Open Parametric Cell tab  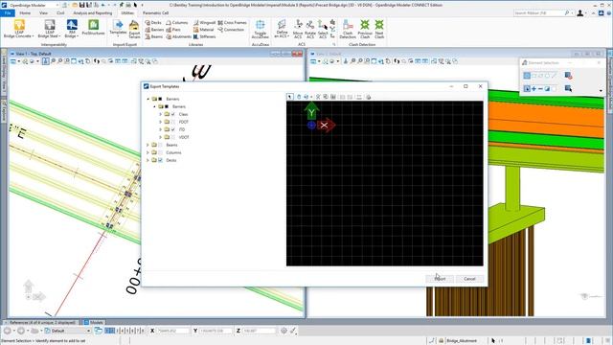pyautogui.click(x=155, y=12)
